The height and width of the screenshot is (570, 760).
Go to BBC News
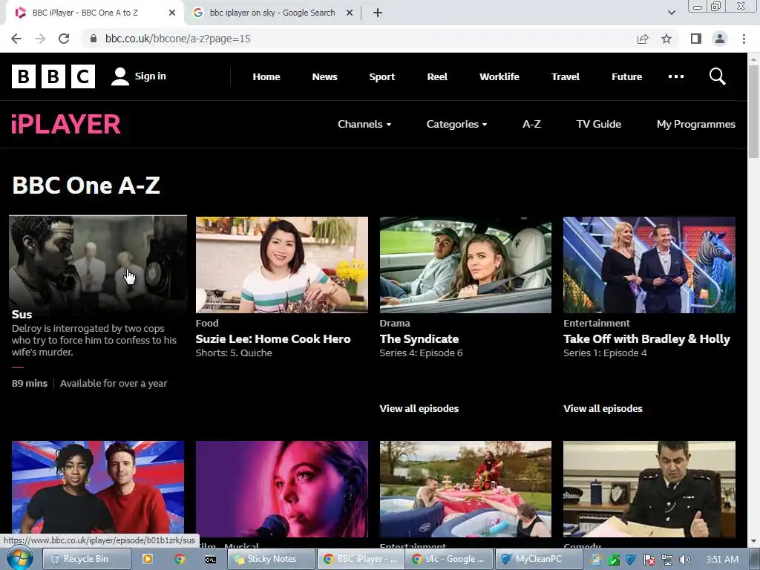325,76
